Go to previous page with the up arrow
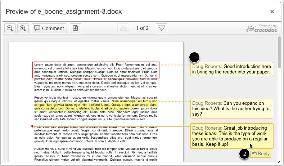Image resolution: width=284 pixels, height=166 pixels. pos(123,28)
